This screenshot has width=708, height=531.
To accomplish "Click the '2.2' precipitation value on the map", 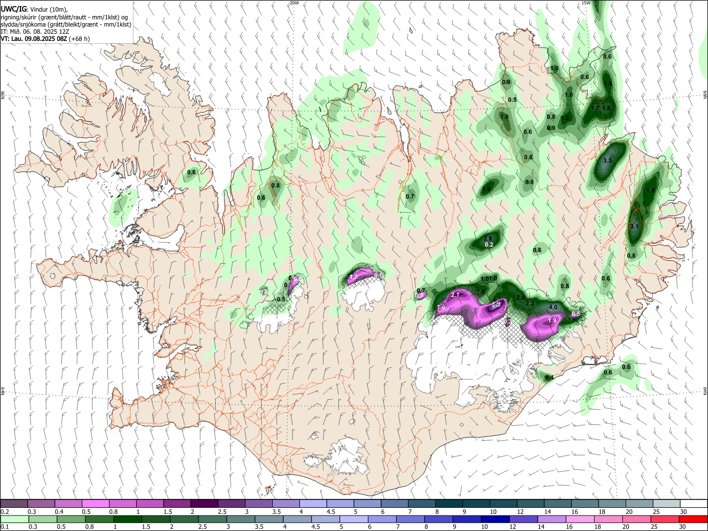I will pyautogui.click(x=529, y=303).
